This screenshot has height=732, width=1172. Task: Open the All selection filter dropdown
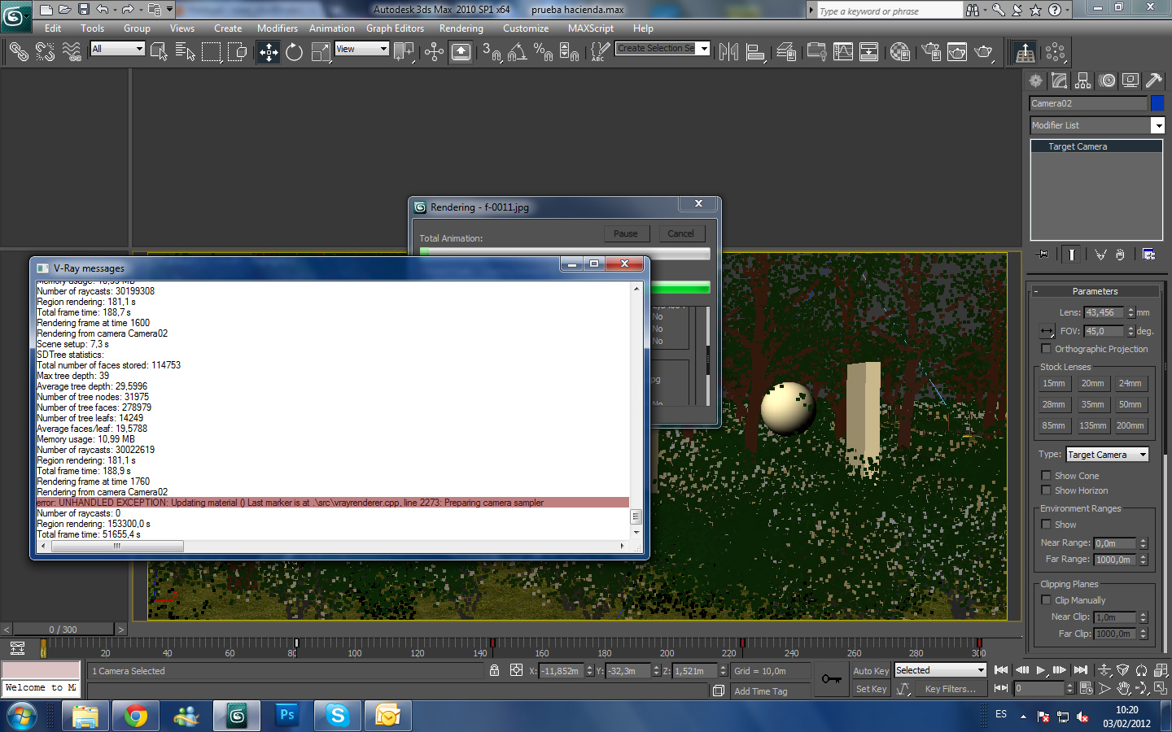[x=117, y=49]
